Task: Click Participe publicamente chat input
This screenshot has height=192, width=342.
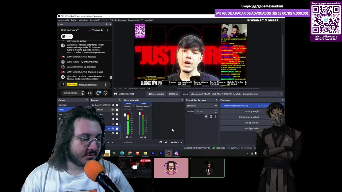Action: (x=71, y=93)
